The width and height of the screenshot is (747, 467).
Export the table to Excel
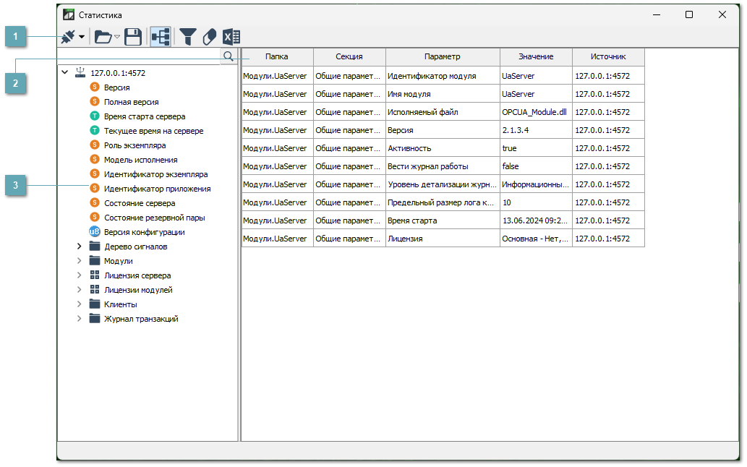pyautogui.click(x=231, y=37)
